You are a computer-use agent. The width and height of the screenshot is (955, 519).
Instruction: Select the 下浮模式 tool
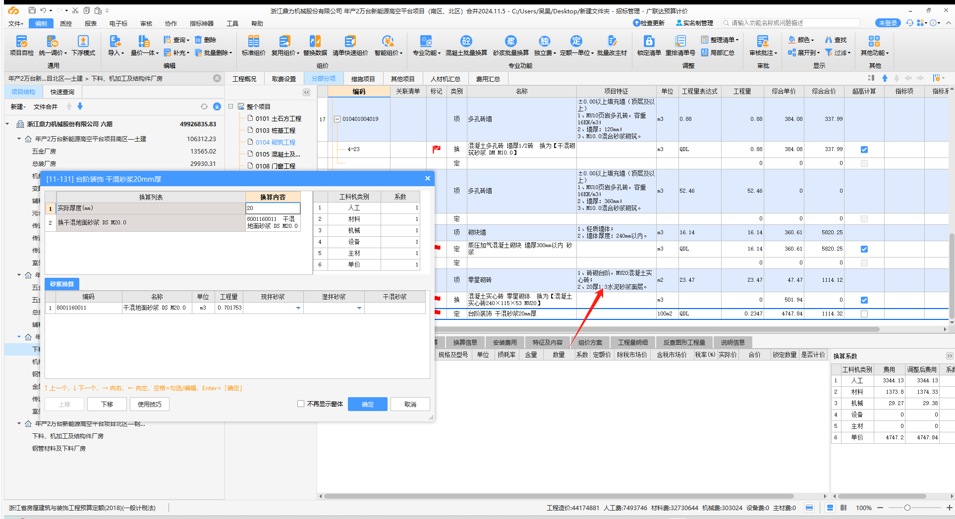(x=83, y=45)
